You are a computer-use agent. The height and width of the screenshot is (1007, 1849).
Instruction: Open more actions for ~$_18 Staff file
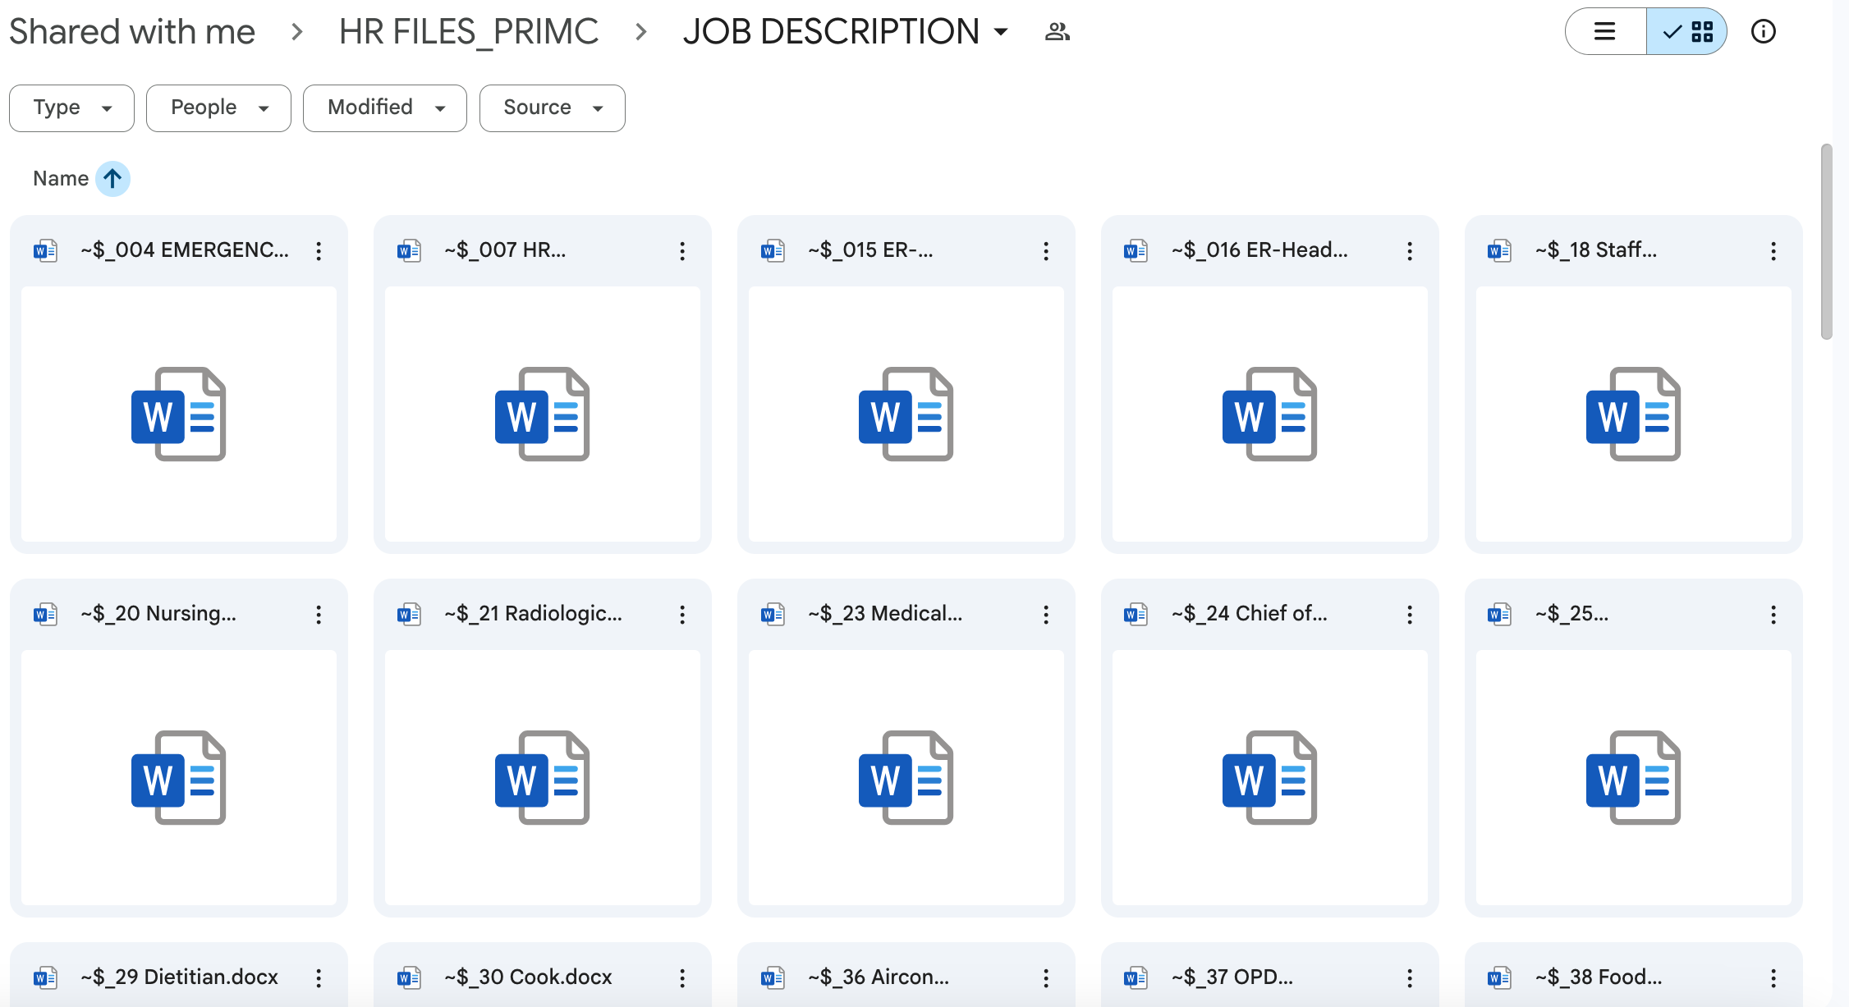coord(1773,251)
